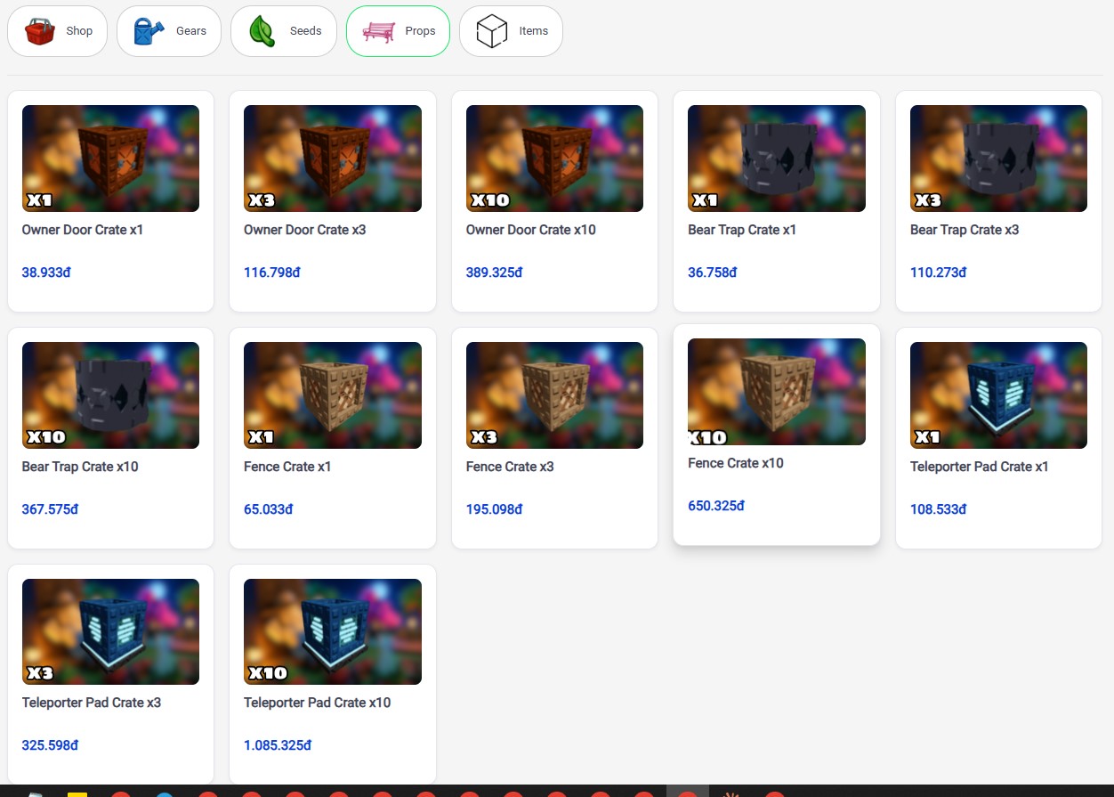
Task: Select the price 65.033đ
Action: coord(269,509)
